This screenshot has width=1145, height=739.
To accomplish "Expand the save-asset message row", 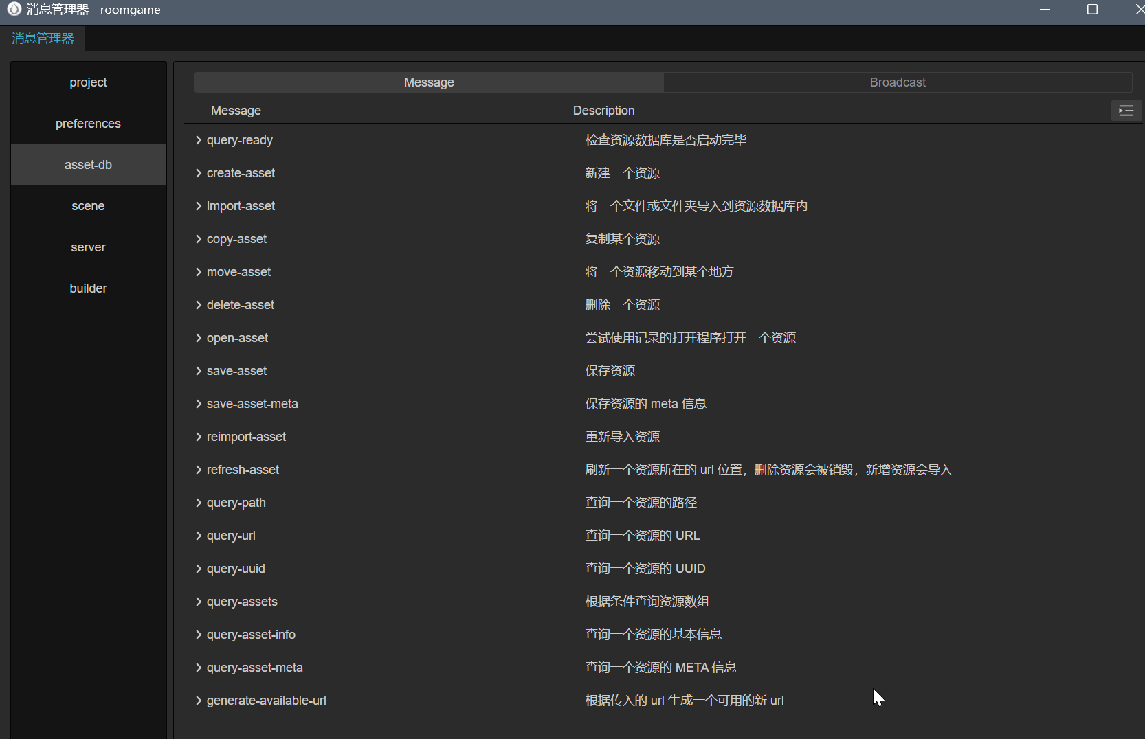I will (199, 371).
